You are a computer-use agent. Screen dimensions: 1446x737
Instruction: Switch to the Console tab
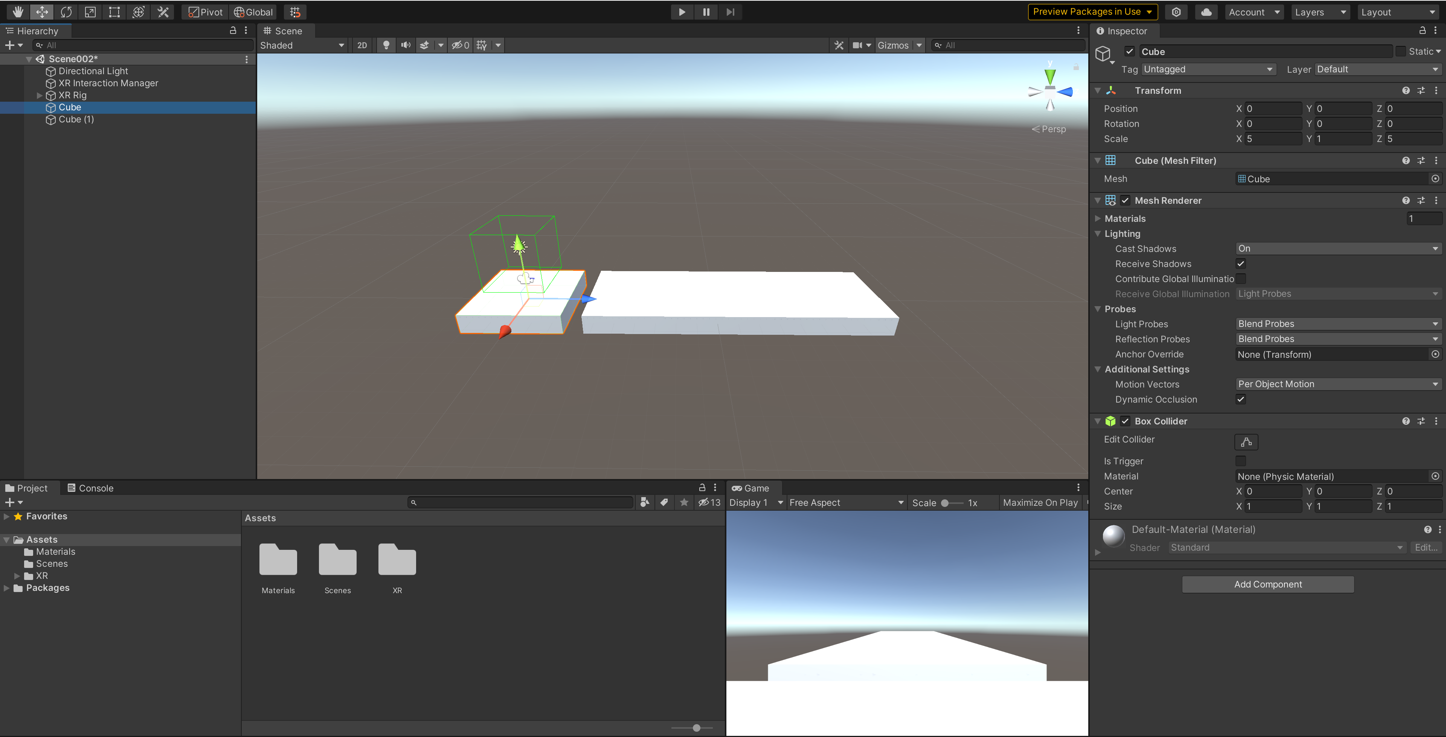coord(90,488)
